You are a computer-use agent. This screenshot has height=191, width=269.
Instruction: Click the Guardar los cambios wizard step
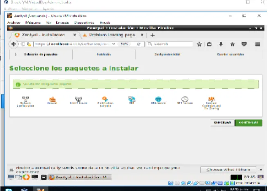231,54
